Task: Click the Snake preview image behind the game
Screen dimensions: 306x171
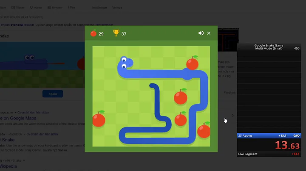Action: [x=42, y=65]
